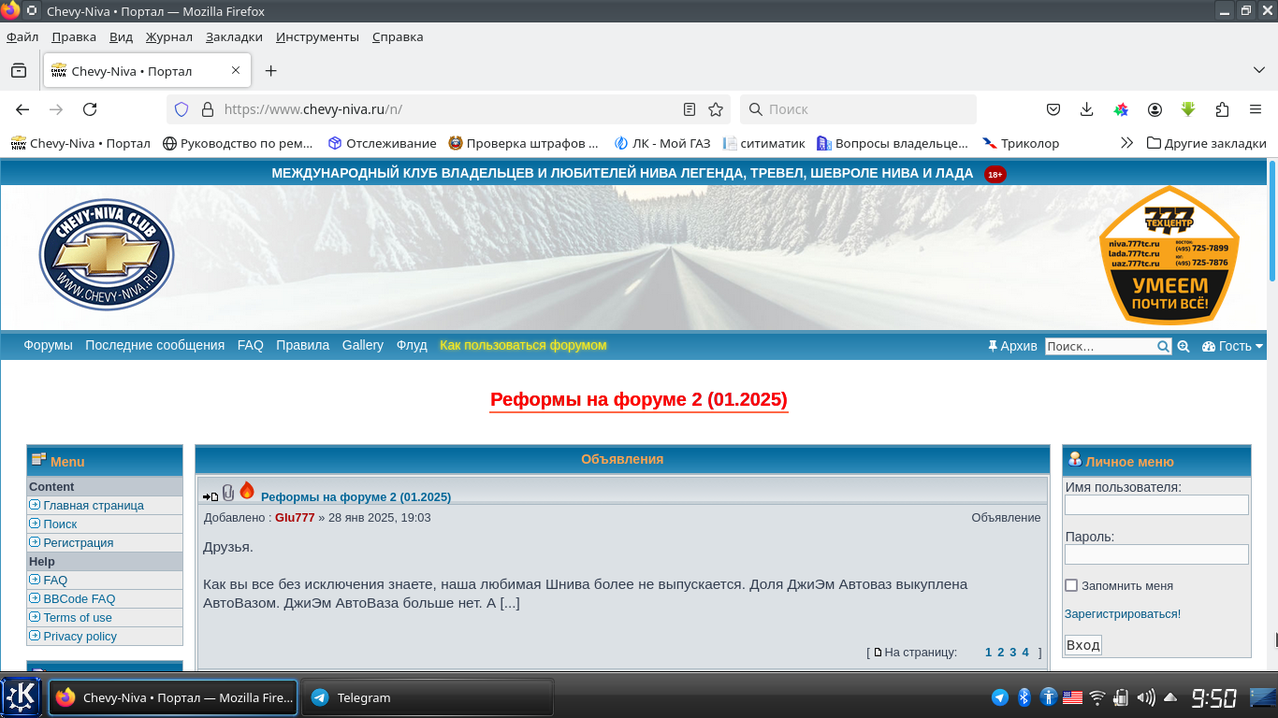The width and height of the screenshot is (1278, 718).
Task: Open volume control tray icon
Action: tap(1146, 697)
